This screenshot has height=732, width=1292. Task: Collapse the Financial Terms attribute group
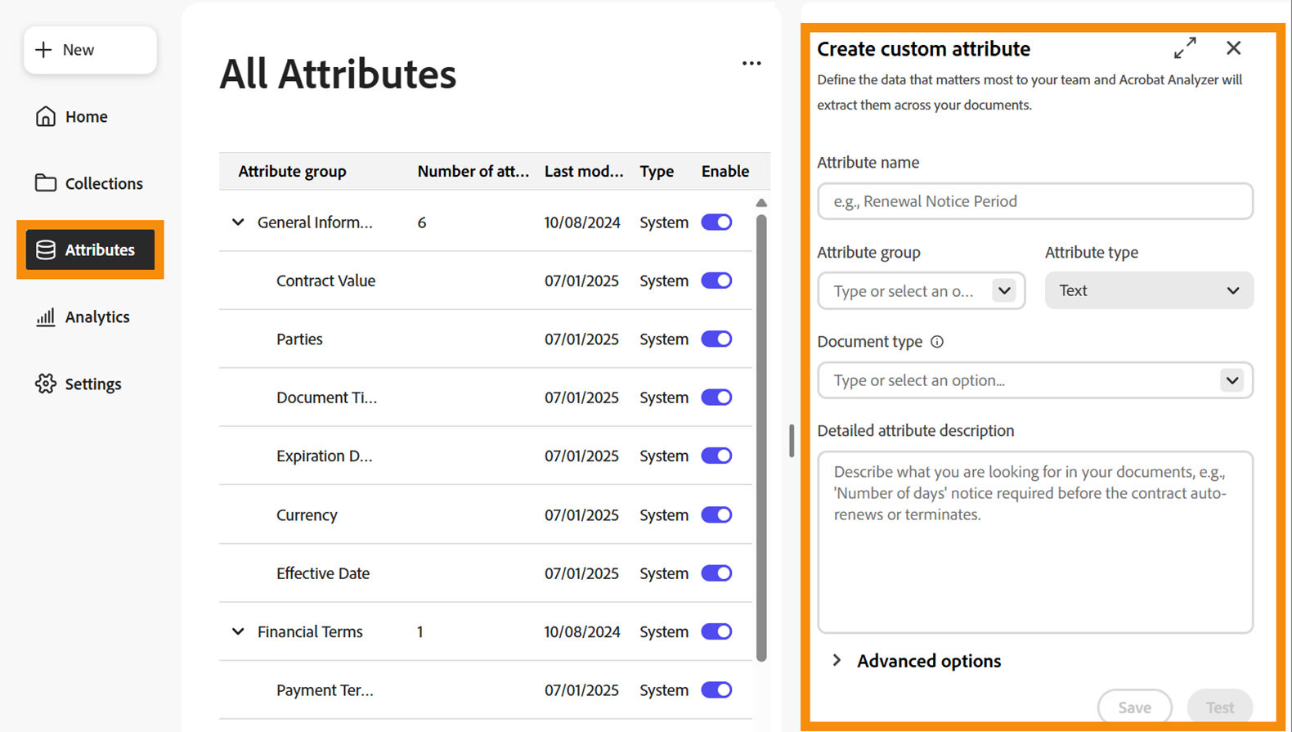[x=238, y=631]
